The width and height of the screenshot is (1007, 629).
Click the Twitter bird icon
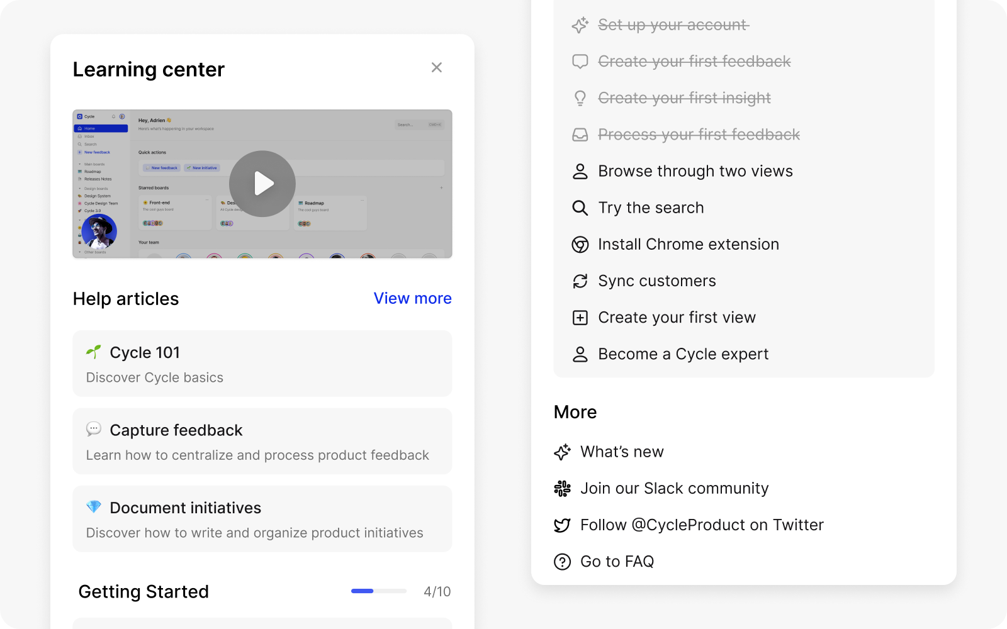tap(562, 525)
